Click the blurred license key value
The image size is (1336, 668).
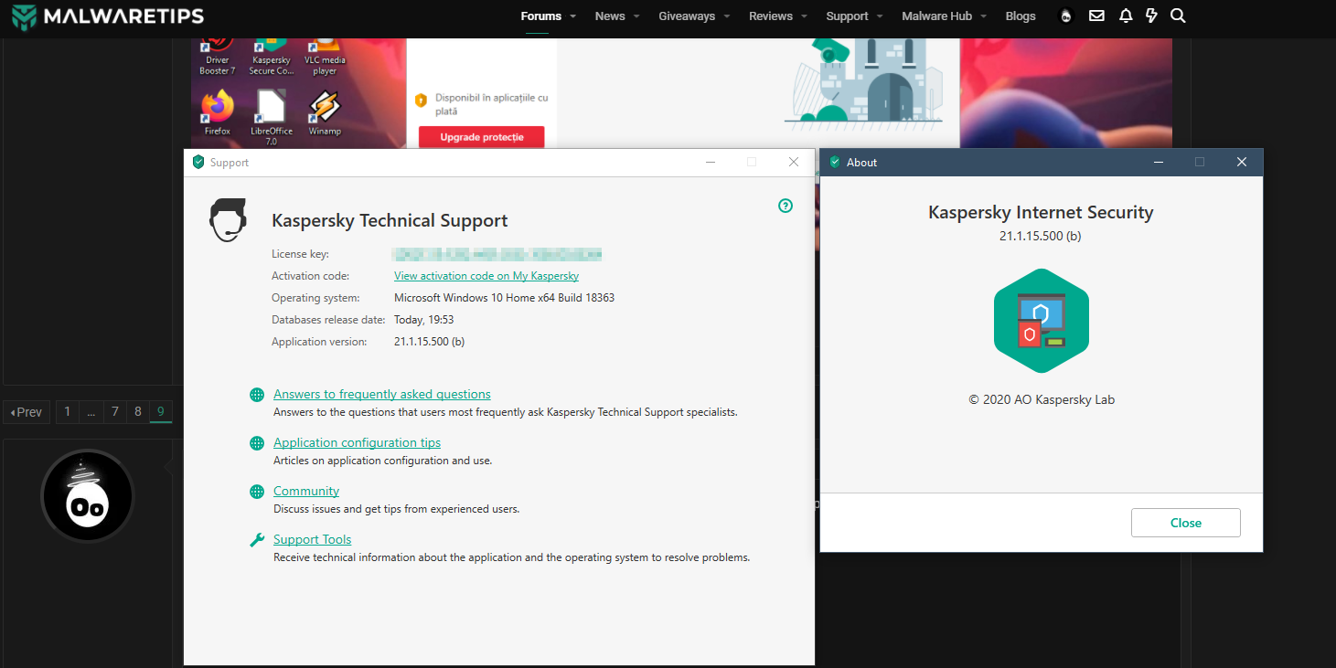click(497, 254)
